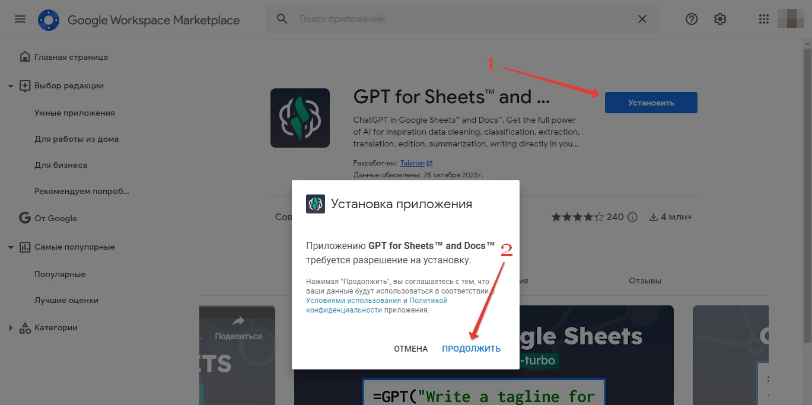This screenshot has width=812, height=405.
Task: Expand the Категории section arrow
Action: point(10,328)
